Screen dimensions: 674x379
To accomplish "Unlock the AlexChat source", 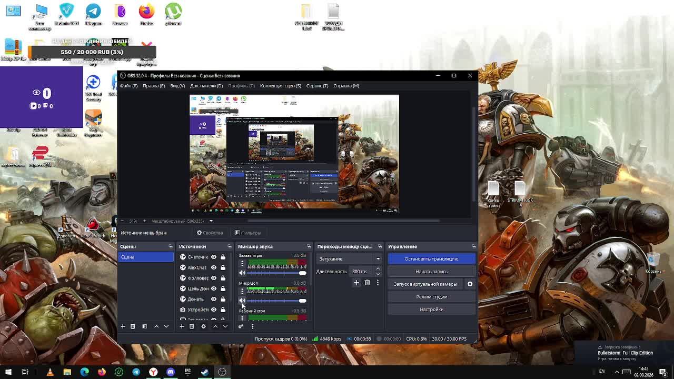I will [223, 267].
